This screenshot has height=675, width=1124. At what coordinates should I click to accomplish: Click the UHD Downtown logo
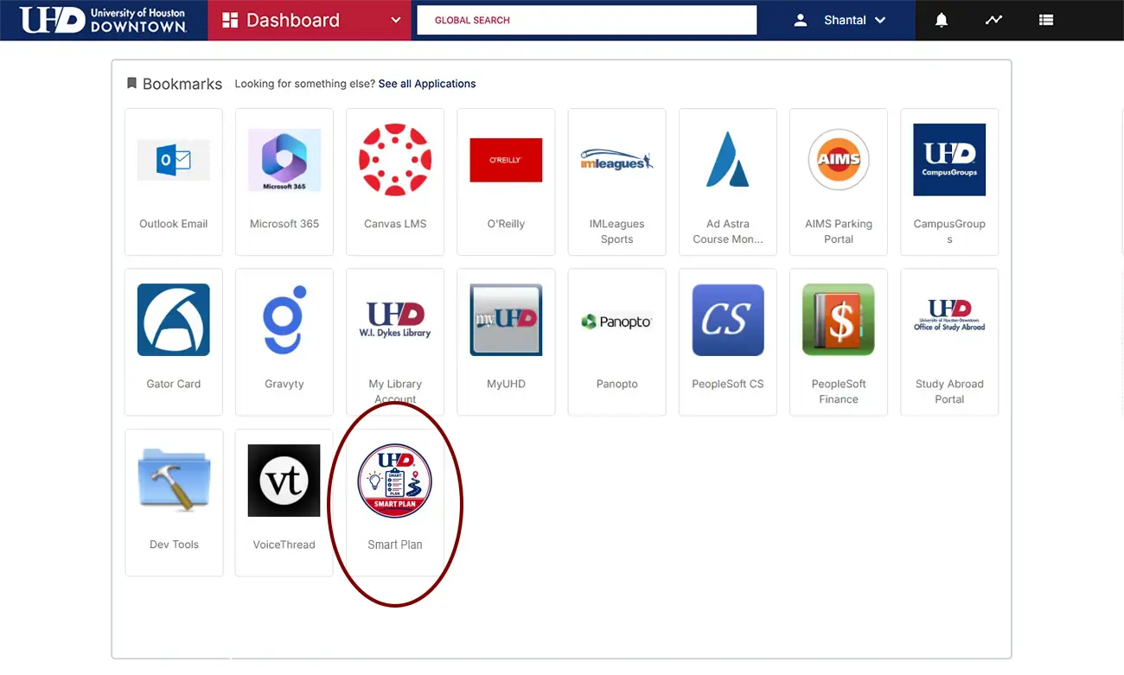tap(104, 20)
